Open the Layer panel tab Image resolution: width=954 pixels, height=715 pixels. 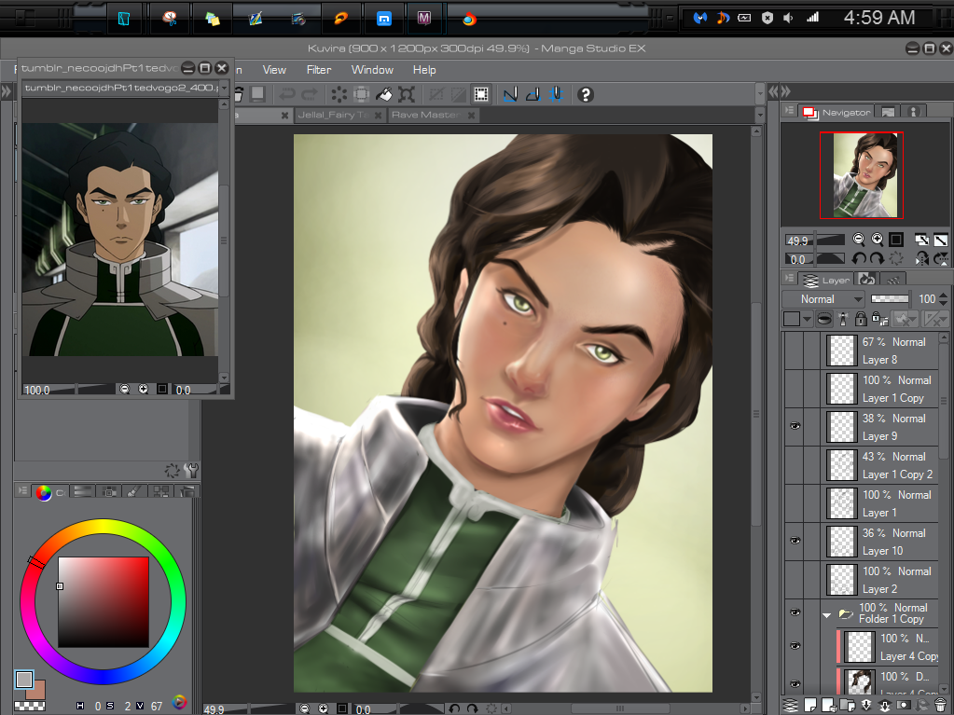point(825,280)
